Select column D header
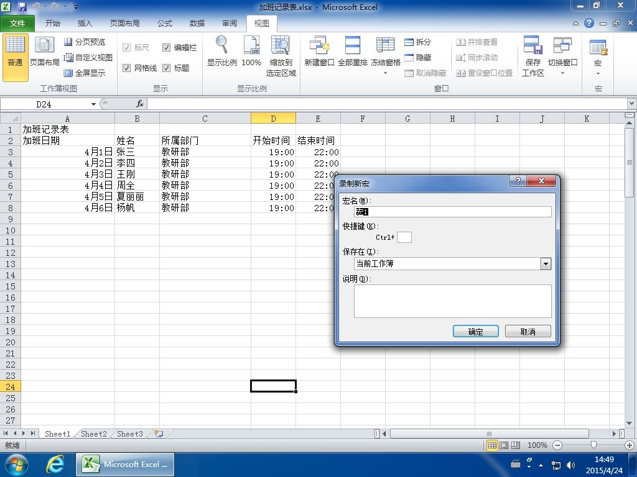The width and height of the screenshot is (637, 477). pos(274,119)
